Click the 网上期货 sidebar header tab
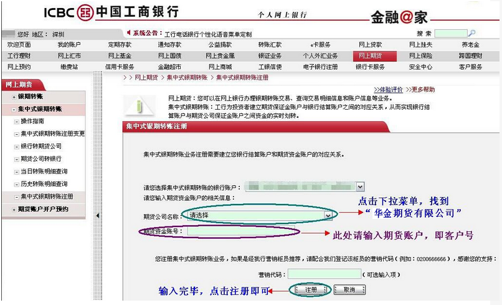Screen dimensions: 502x305 [x=22, y=85]
